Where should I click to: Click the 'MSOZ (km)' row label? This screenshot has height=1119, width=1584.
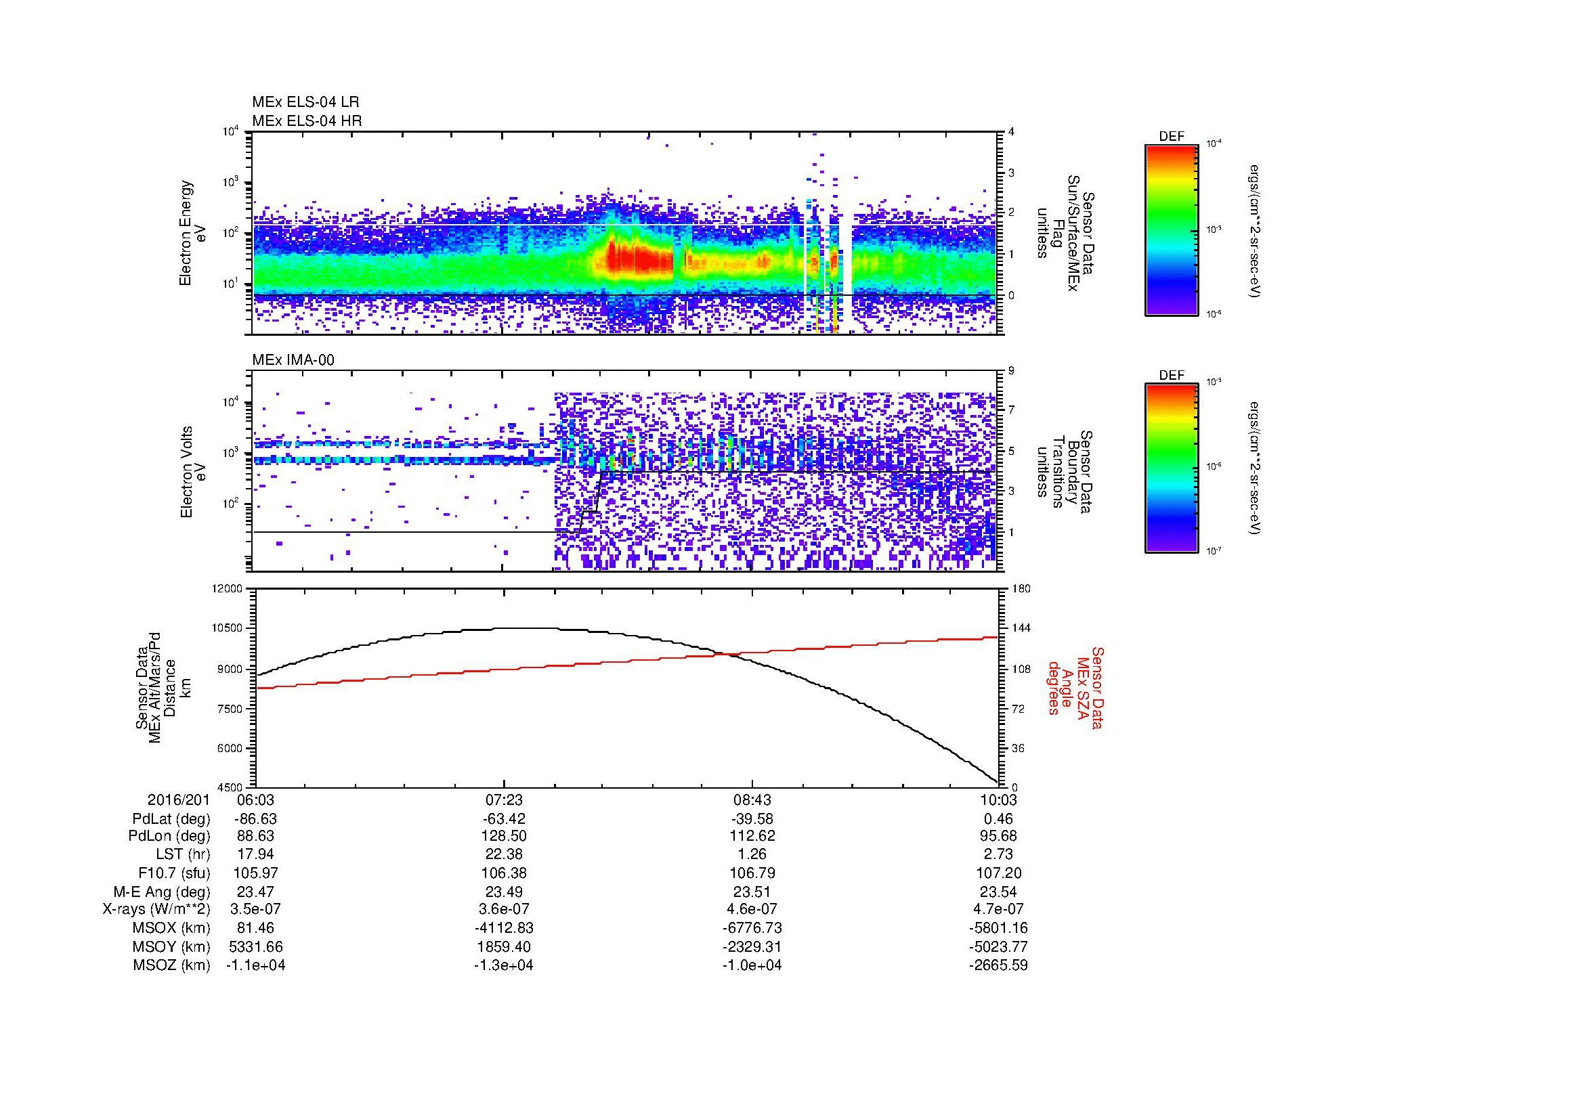(x=172, y=965)
